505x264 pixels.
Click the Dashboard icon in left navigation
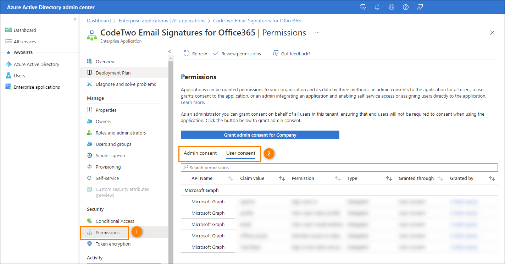[x=9, y=30]
